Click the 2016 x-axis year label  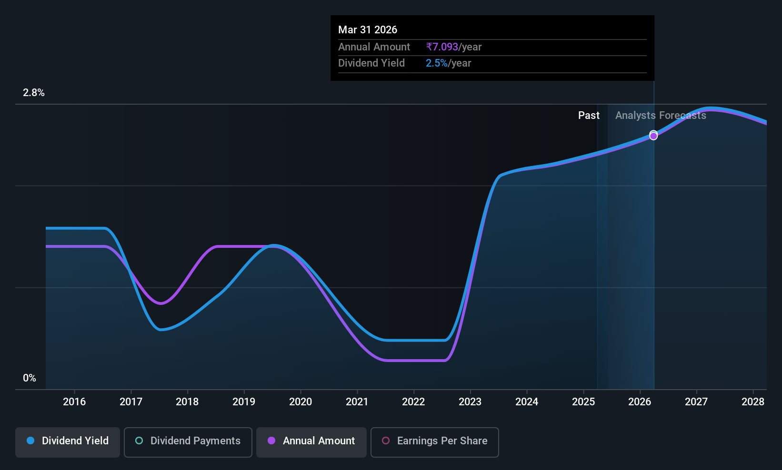[x=74, y=401]
